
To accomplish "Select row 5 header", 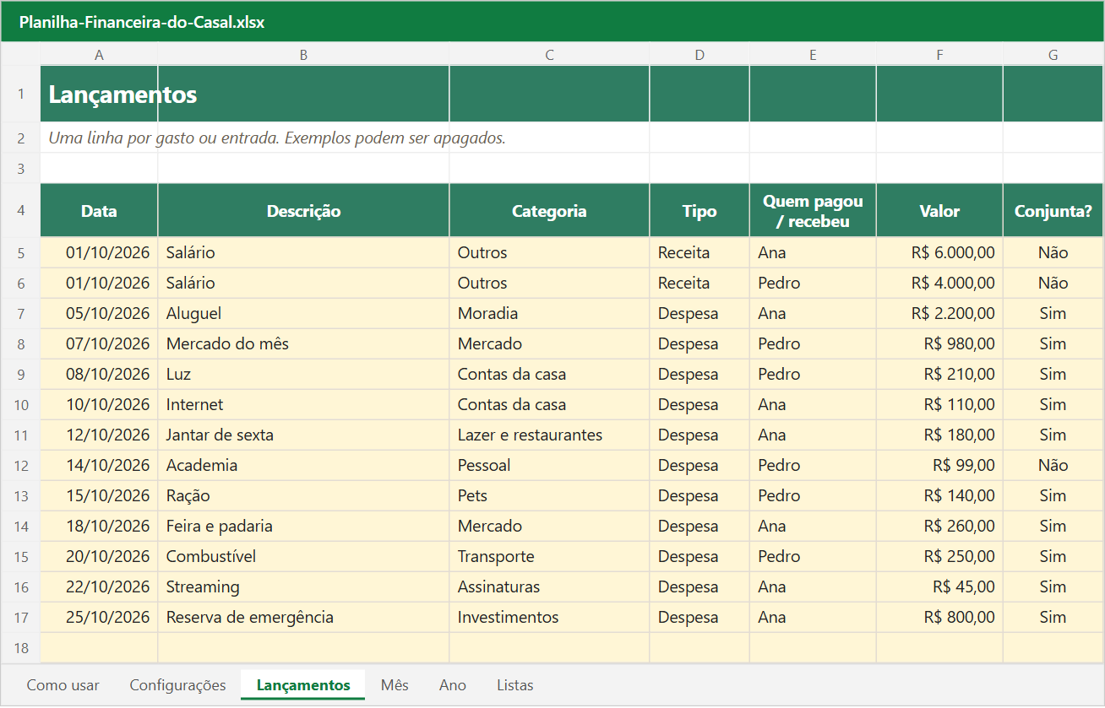I will tap(20, 253).
